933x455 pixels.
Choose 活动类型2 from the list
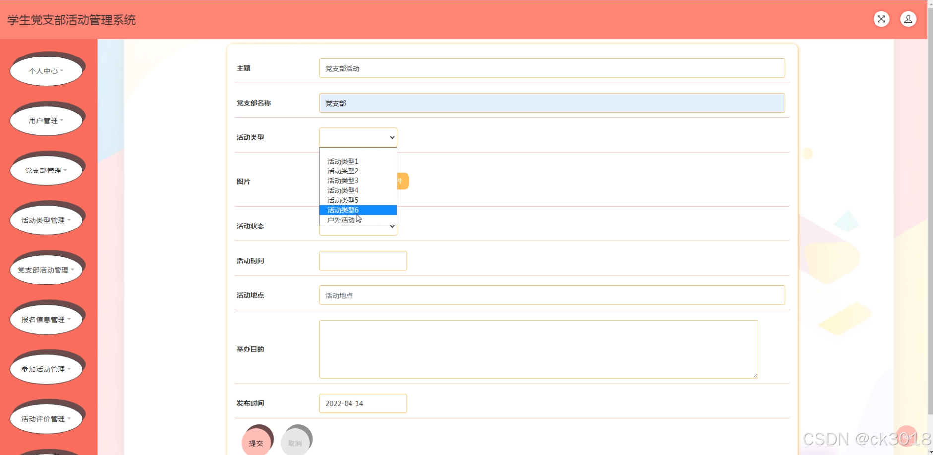click(x=358, y=171)
